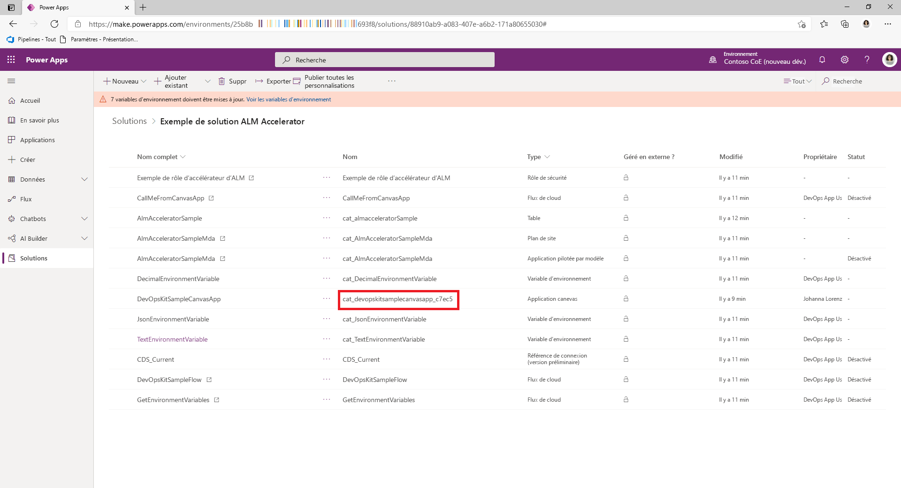Open the Environnement picker Contoso CoE (nouveau dév.)
The image size is (901, 488).
pyautogui.click(x=758, y=58)
